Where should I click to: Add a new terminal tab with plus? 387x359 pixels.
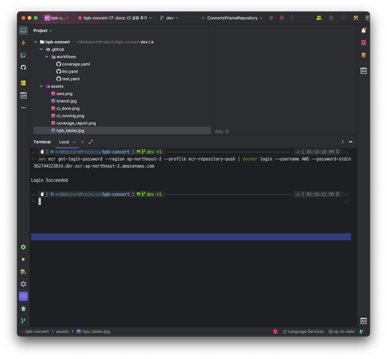coord(83,142)
